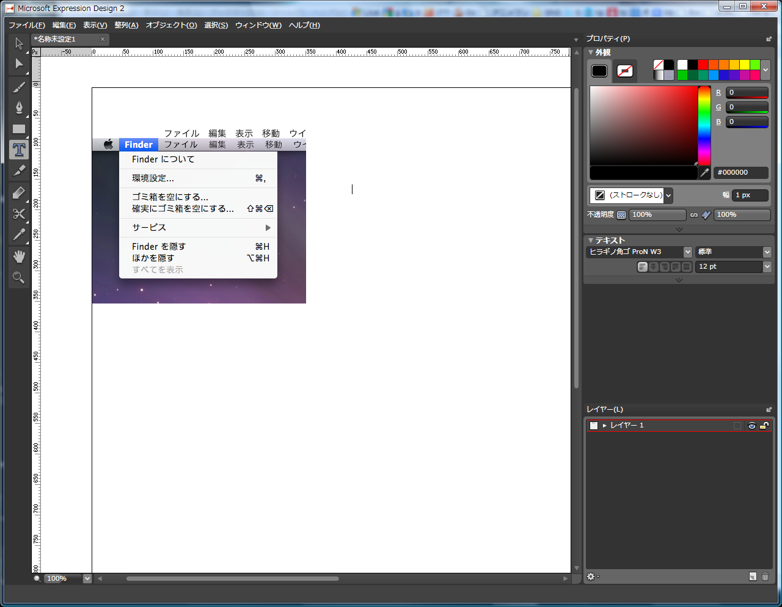Select the Text tool

click(19, 150)
